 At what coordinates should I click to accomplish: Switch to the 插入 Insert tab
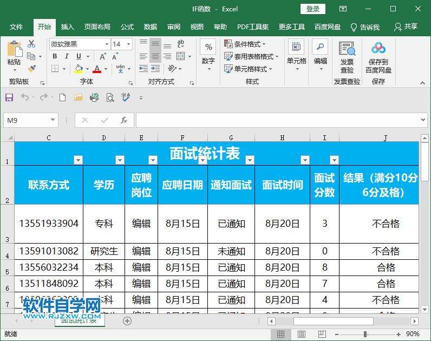pyautogui.click(x=67, y=27)
